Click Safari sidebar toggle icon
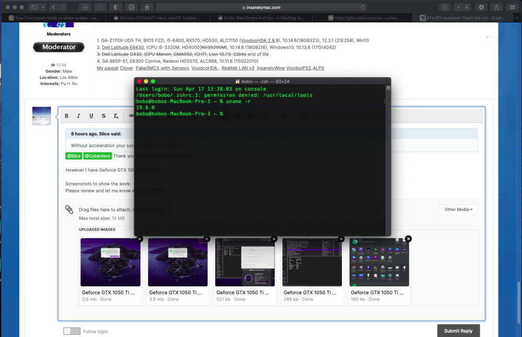The height and width of the screenshot is (337, 522). [34, 7]
